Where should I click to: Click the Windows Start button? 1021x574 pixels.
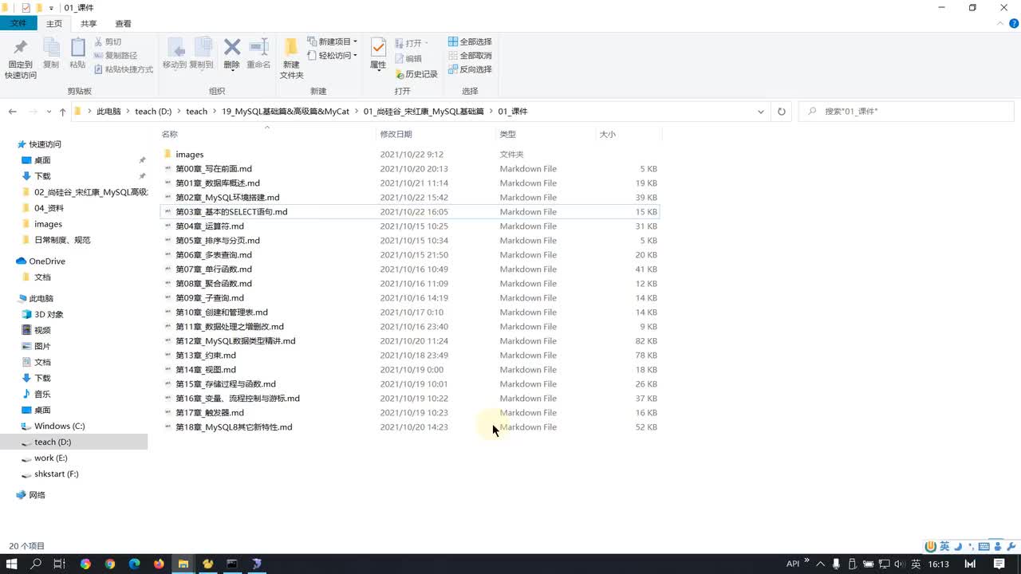12,564
